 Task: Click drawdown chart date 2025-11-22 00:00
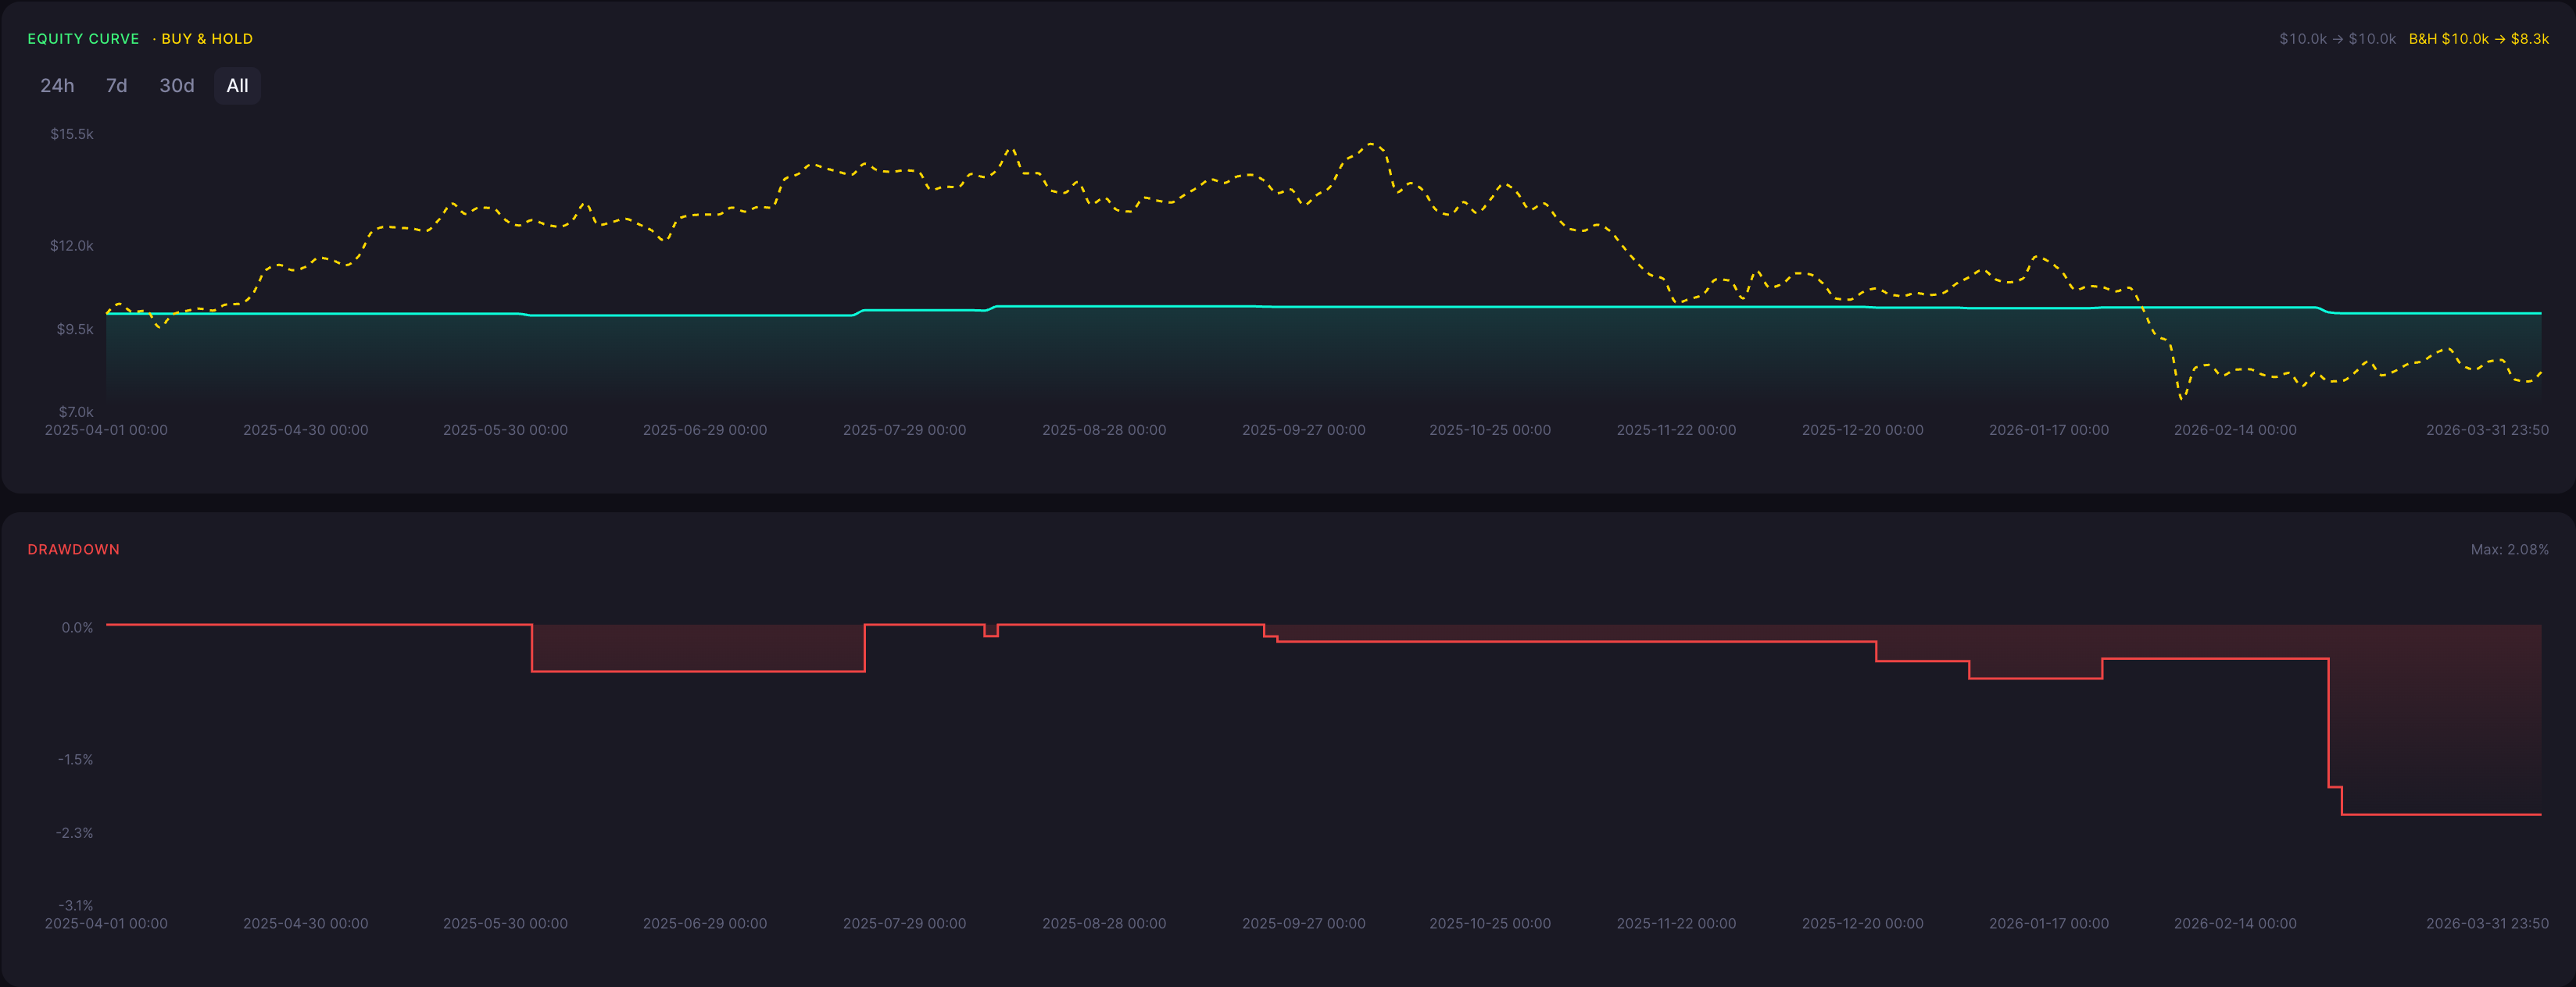click(1676, 924)
